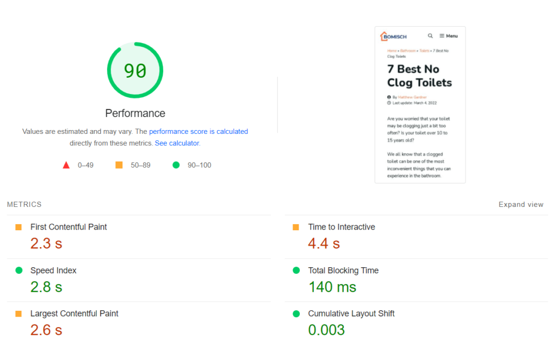Expand view of the metrics section
The width and height of the screenshot is (557, 351).
tap(521, 205)
